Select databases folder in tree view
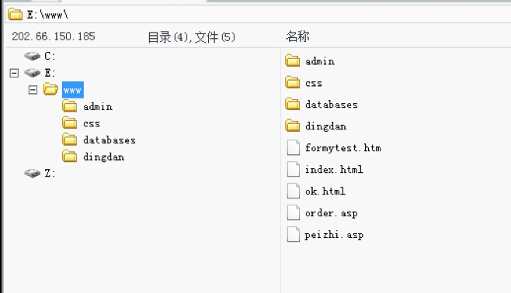 [x=109, y=140]
